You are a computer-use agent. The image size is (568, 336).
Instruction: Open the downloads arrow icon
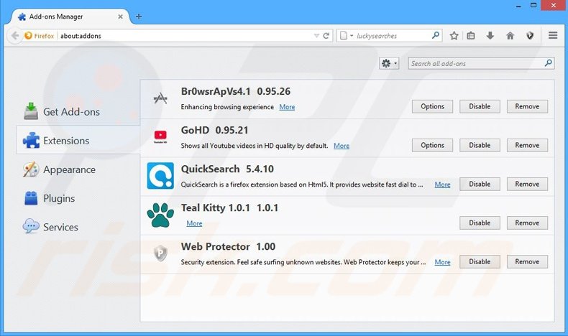(490, 35)
